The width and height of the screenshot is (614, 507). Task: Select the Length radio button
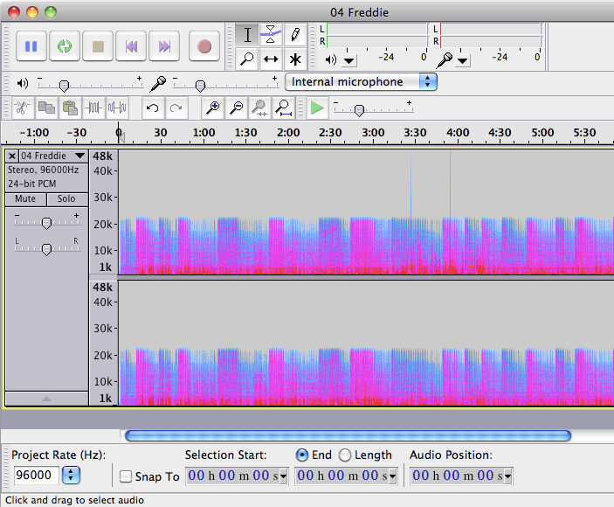345,455
